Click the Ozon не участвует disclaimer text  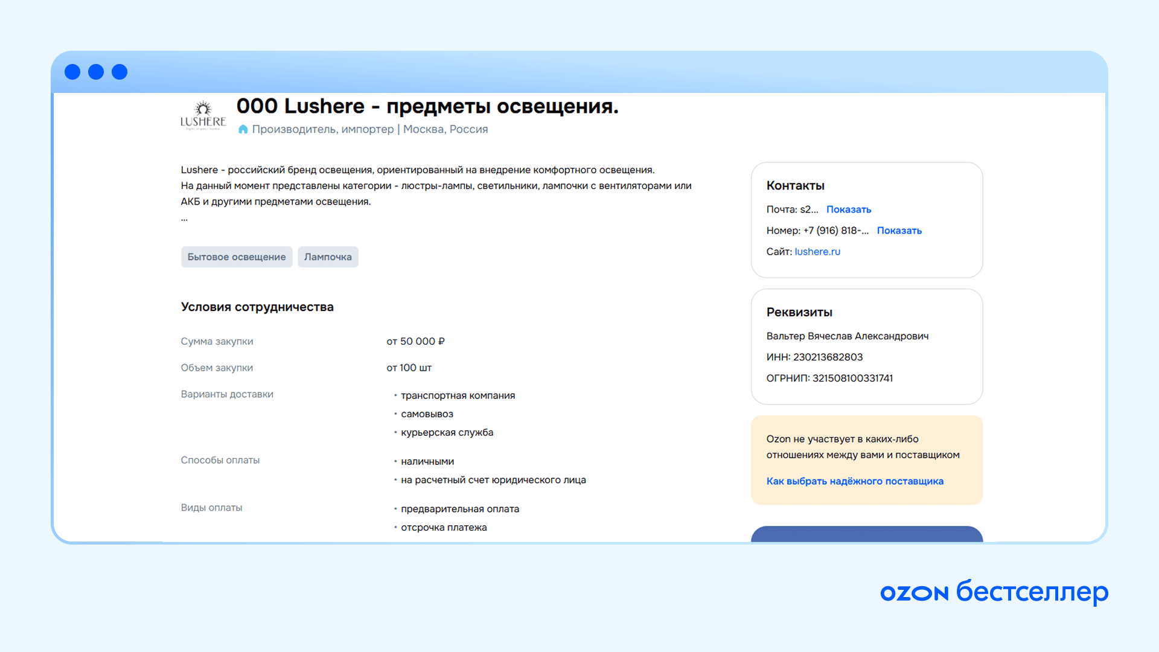[863, 447]
